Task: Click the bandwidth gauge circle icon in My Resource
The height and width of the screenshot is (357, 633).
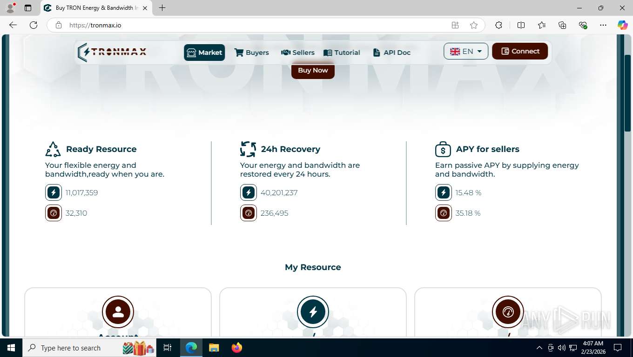Action: click(508, 312)
